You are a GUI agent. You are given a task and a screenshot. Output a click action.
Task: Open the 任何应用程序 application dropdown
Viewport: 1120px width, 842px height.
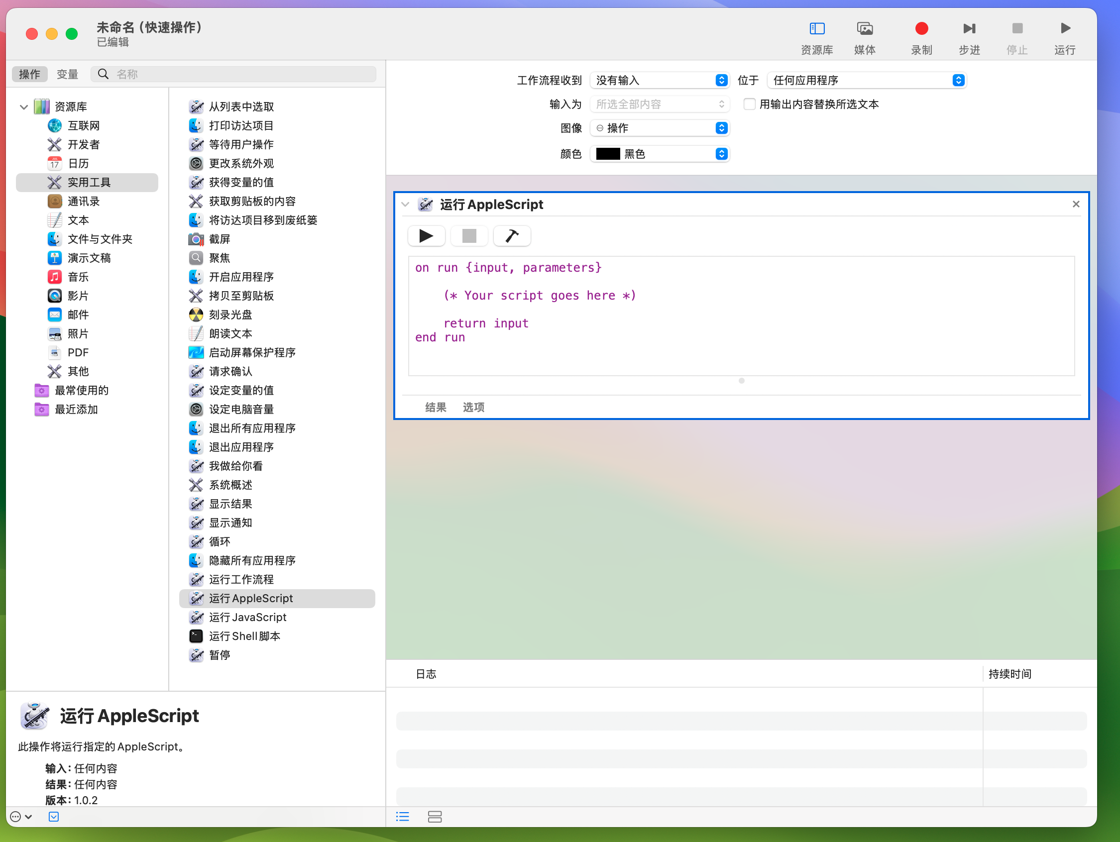[866, 80]
